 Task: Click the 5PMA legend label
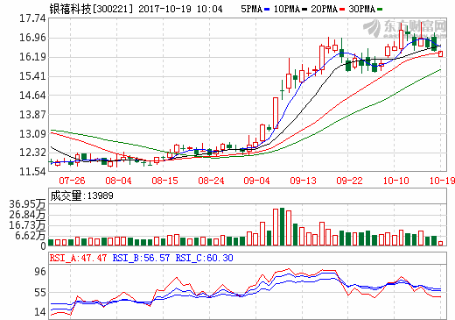pyautogui.click(x=251, y=9)
